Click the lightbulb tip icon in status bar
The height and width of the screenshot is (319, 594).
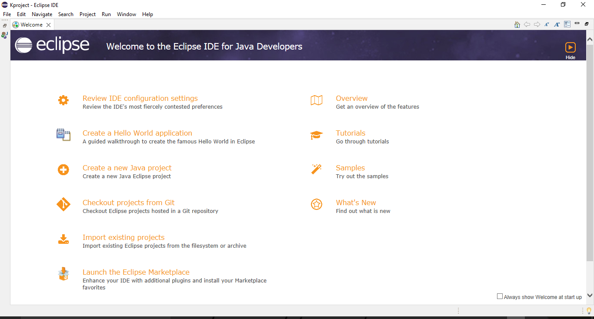589,311
